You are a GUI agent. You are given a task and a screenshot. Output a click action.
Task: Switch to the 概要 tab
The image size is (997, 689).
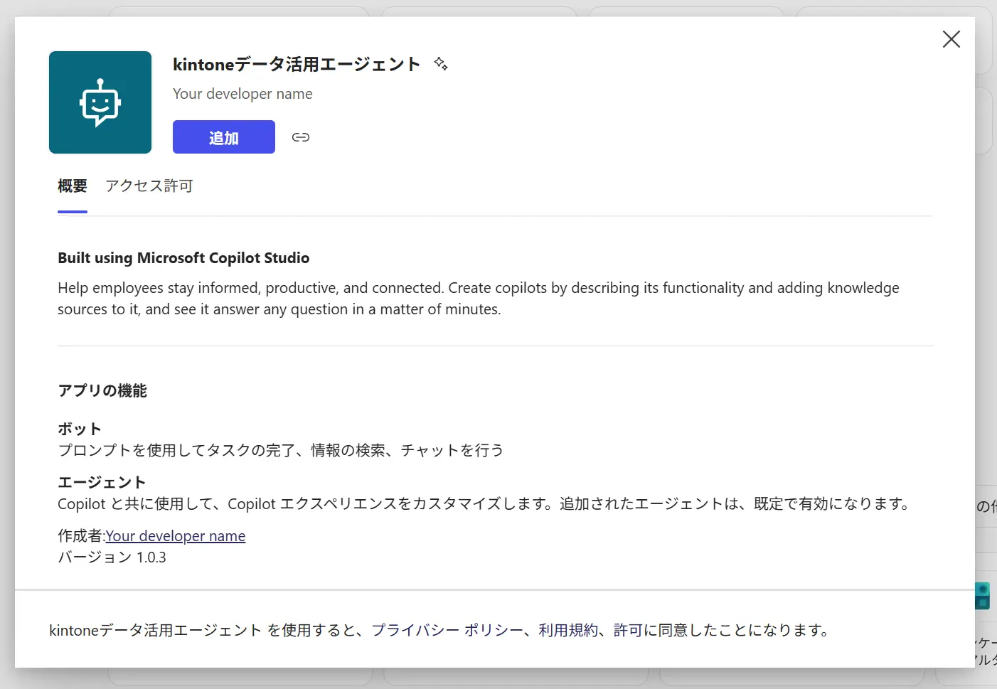coord(73,186)
